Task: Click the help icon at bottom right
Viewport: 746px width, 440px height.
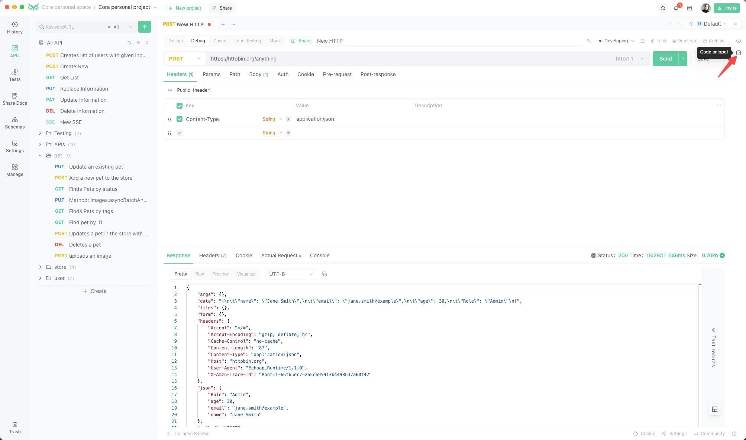Action: [734, 434]
